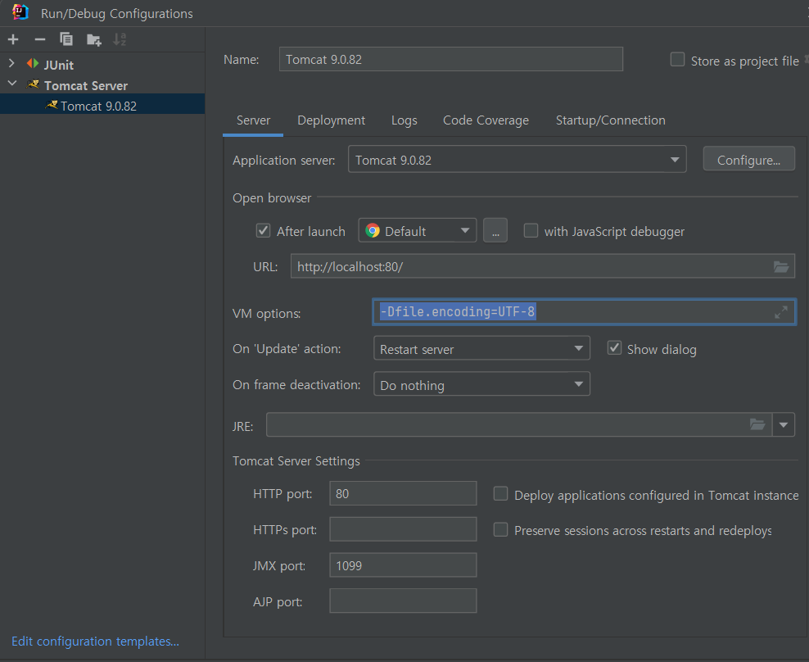Add a new run configuration
The width and height of the screenshot is (809, 662).
coord(13,39)
